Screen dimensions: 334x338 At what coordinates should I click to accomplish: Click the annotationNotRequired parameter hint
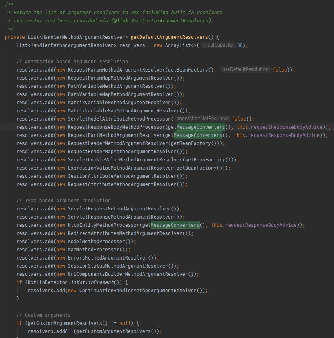(202, 119)
